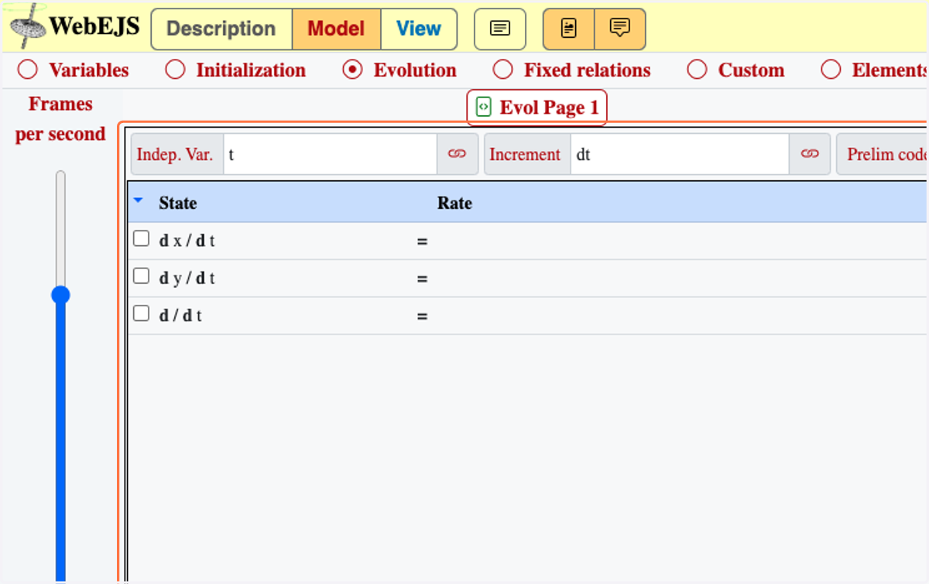The width and height of the screenshot is (929, 584).
Task: Click the rate cell of d y / d t
Action: pyautogui.click(x=680, y=278)
